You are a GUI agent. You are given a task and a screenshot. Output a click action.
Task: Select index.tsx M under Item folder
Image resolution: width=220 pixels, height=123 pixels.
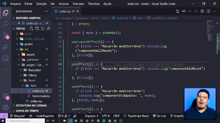32,91
